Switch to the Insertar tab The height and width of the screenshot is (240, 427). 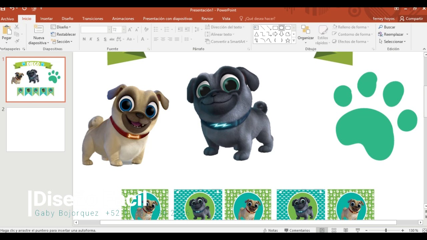coord(47,19)
